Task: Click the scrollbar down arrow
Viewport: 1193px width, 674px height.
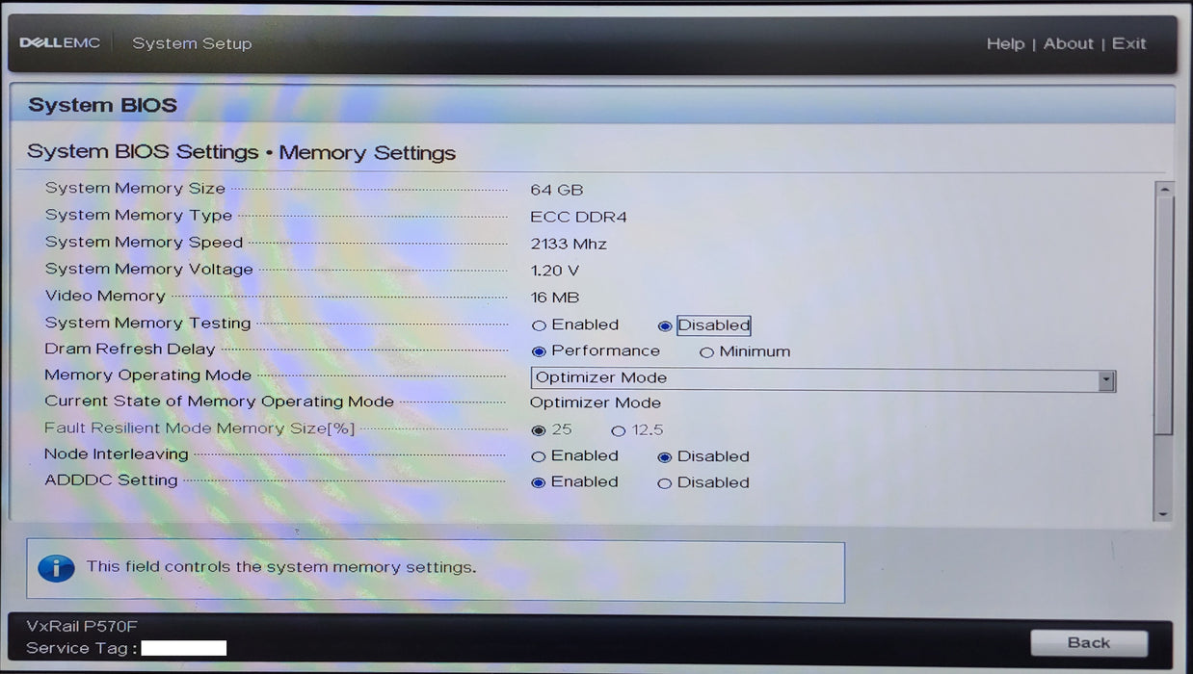Action: (1164, 515)
